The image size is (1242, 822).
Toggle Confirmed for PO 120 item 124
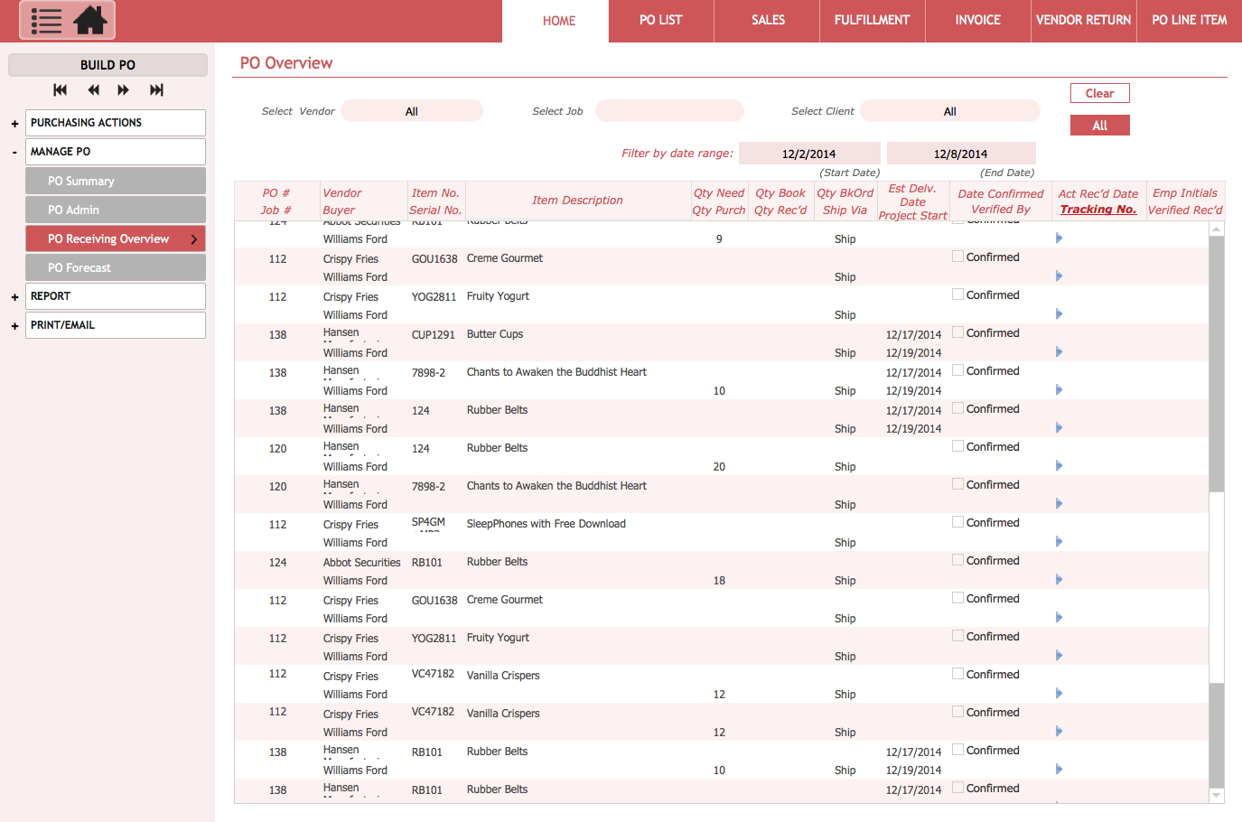[957, 446]
